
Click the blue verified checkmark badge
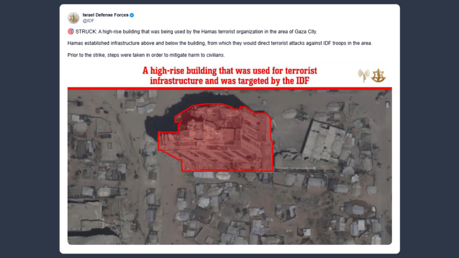coord(132,15)
